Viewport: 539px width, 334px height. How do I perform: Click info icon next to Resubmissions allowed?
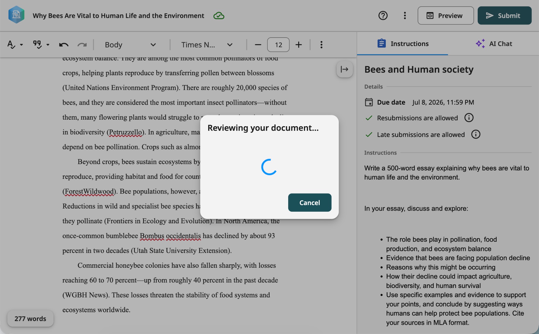469,118
